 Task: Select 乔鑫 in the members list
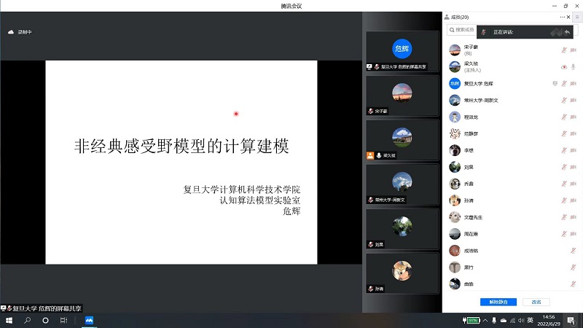coord(512,184)
